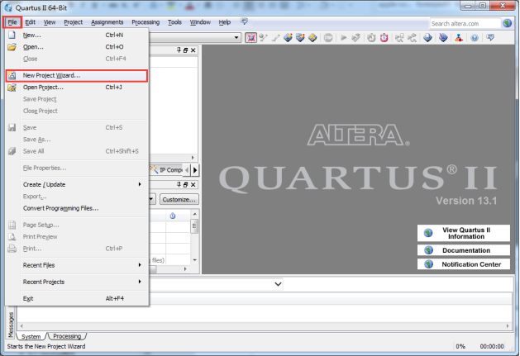Expand the Create / Update submenu
This screenshot has height=356, width=520.
point(76,184)
